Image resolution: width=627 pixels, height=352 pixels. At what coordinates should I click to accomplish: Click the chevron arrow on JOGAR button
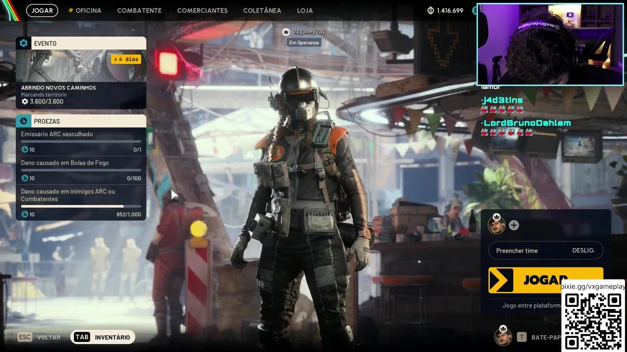coord(501,280)
